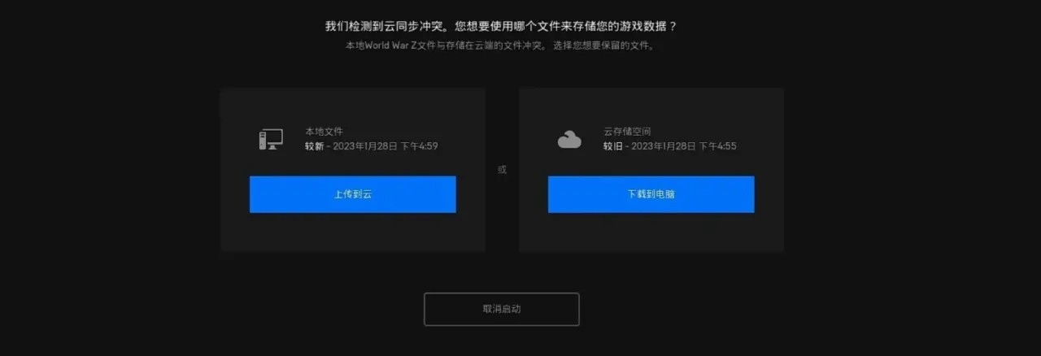Click the bold 较新 label
Image resolution: width=1041 pixels, height=356 pixels.
pyautogui.click(x=314, y=146)
